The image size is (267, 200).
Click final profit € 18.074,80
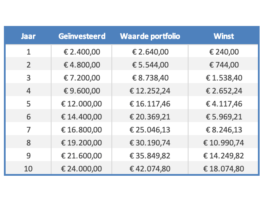(x=224, y=169)
